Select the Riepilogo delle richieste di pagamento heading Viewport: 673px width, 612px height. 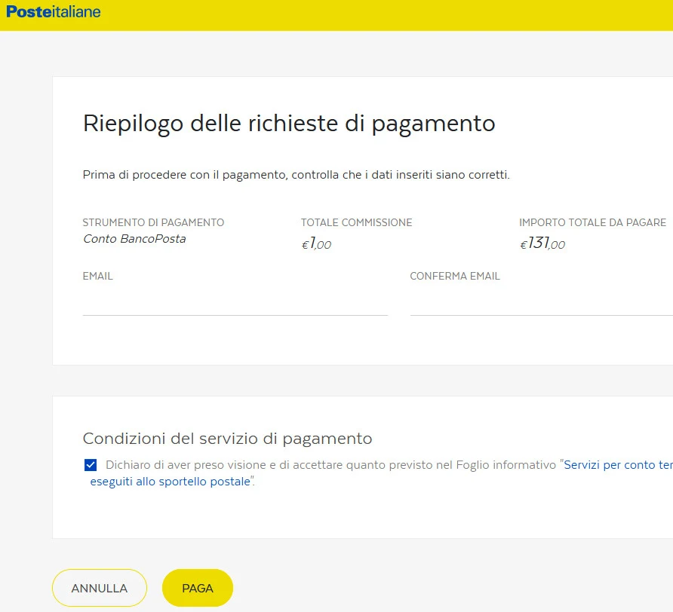(x=288, y=123)
